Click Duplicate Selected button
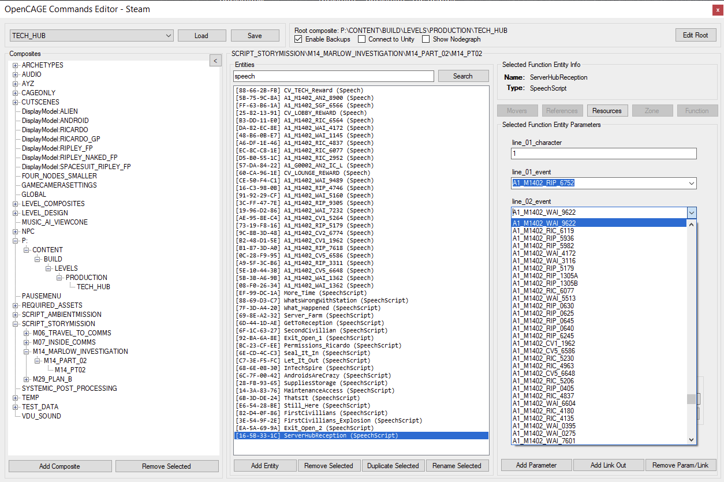 click(x=393, y=466)
